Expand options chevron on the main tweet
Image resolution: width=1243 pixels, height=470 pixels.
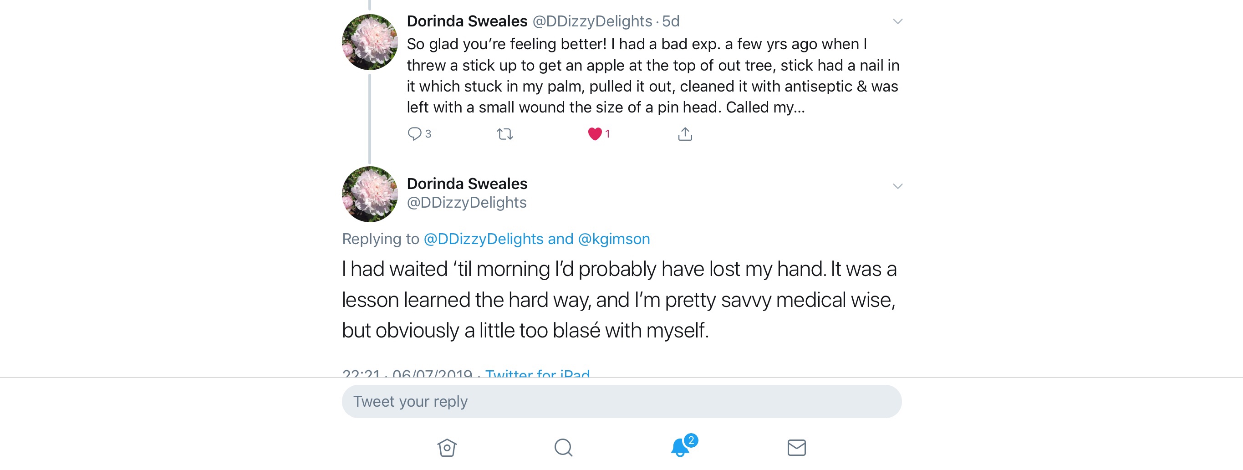coord(897,186)
